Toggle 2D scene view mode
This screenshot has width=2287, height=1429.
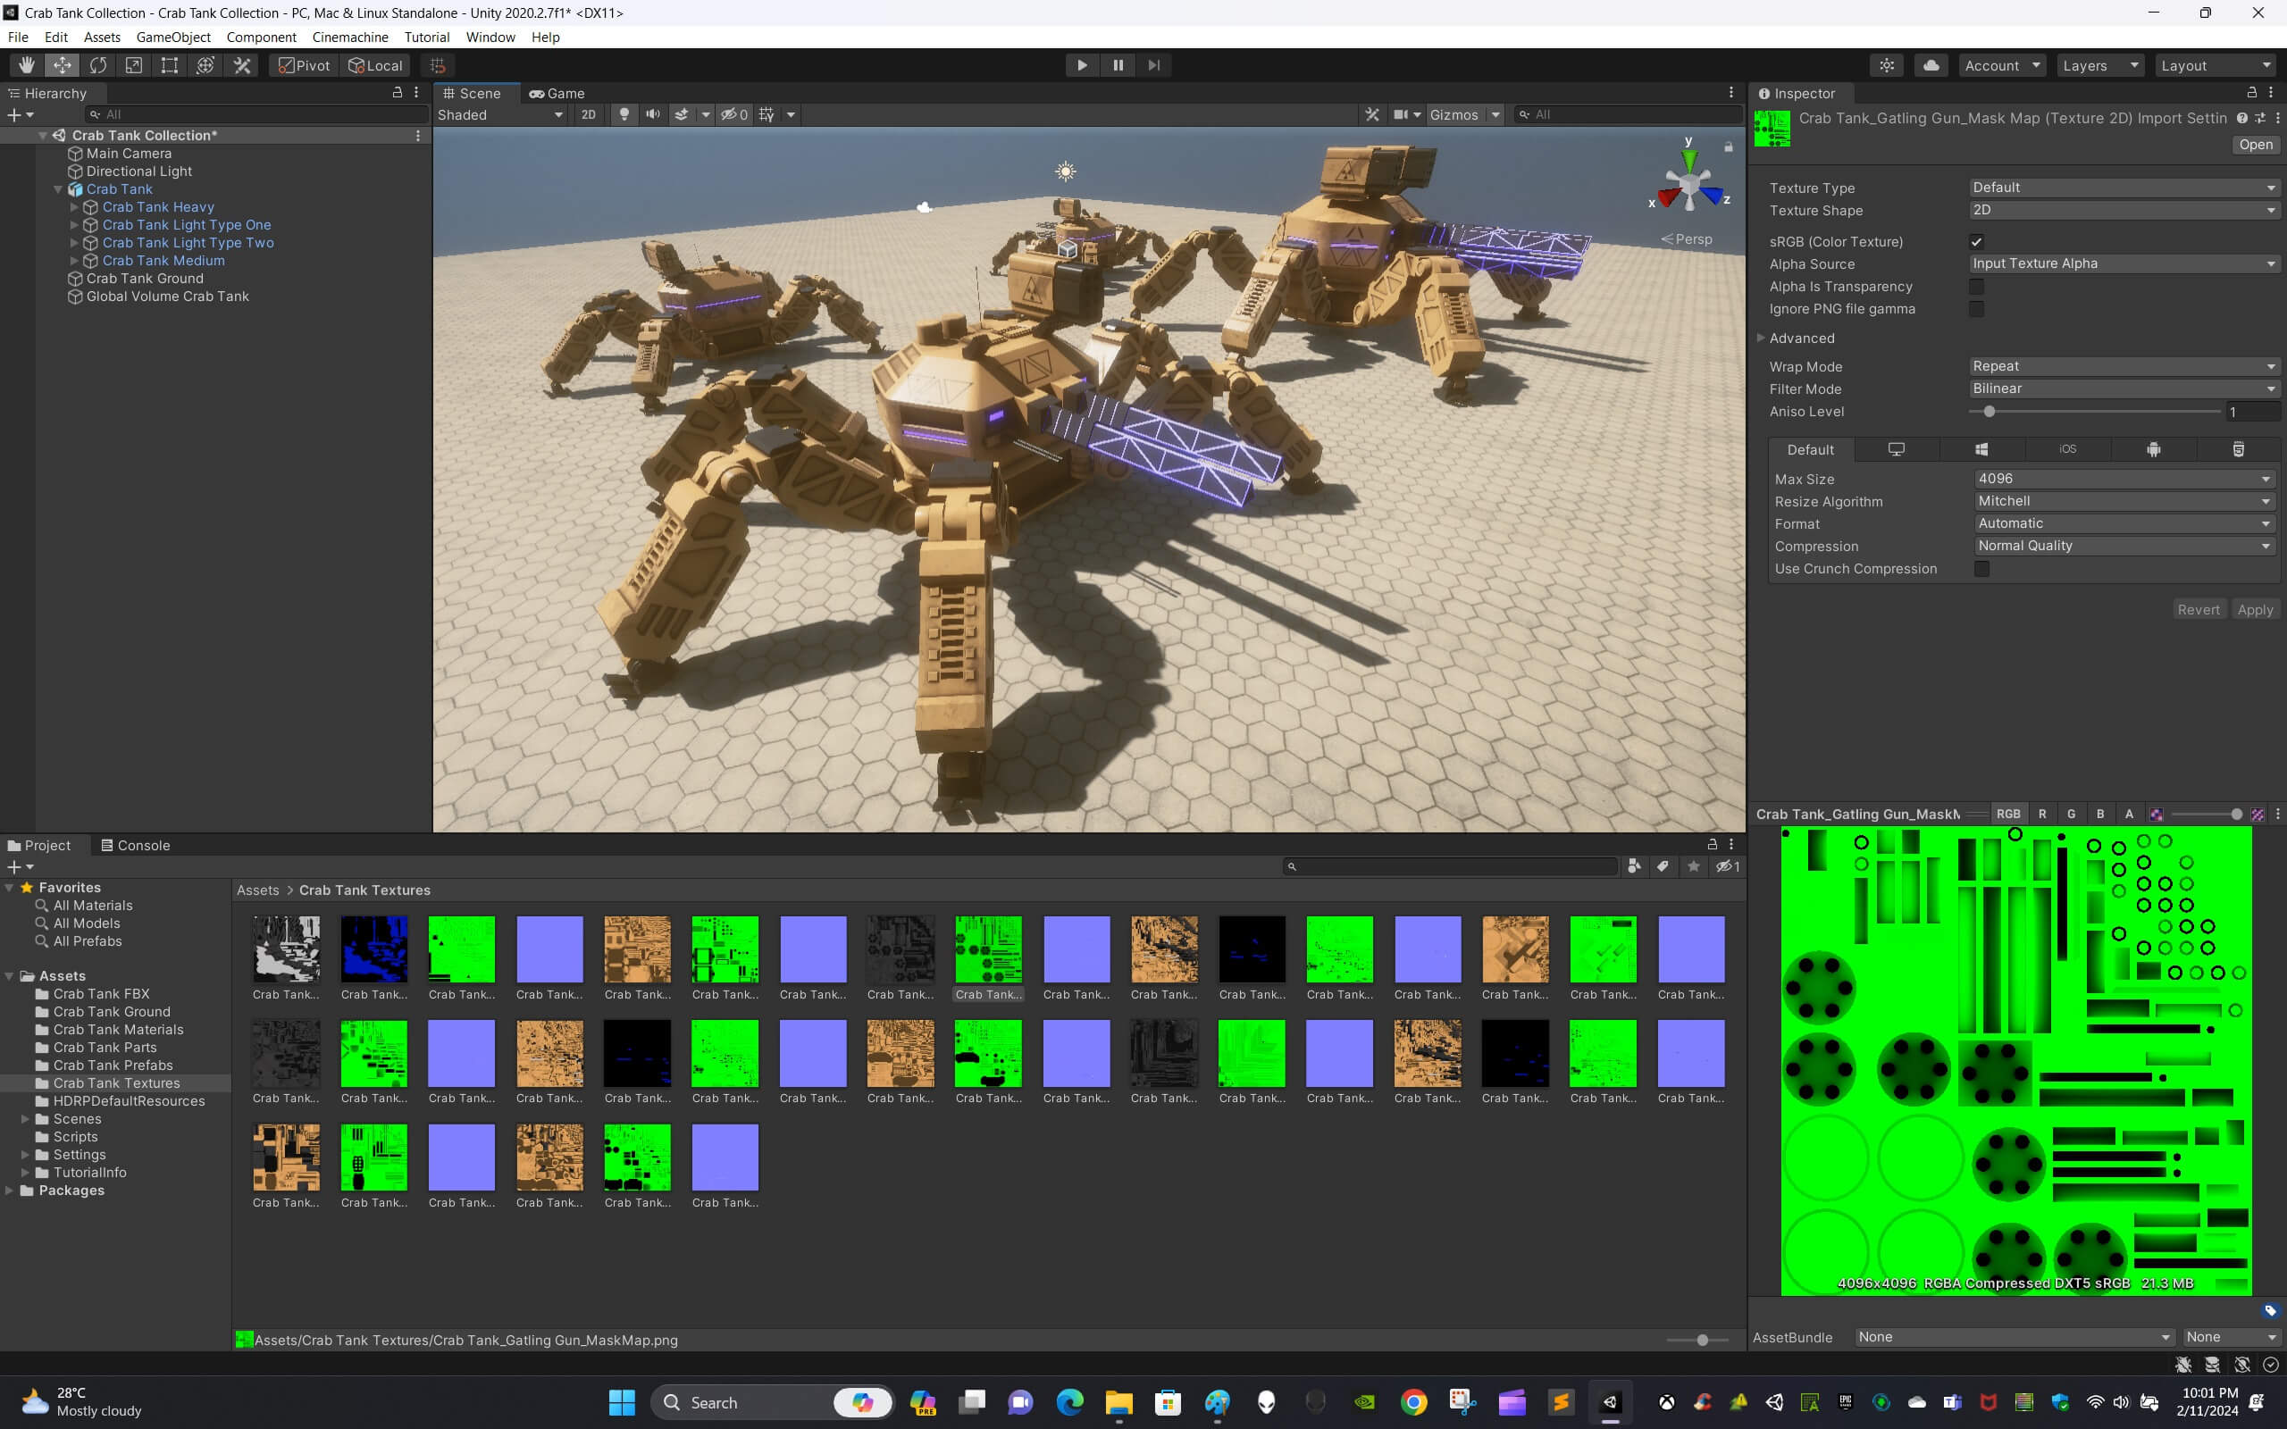coord(588,114)
